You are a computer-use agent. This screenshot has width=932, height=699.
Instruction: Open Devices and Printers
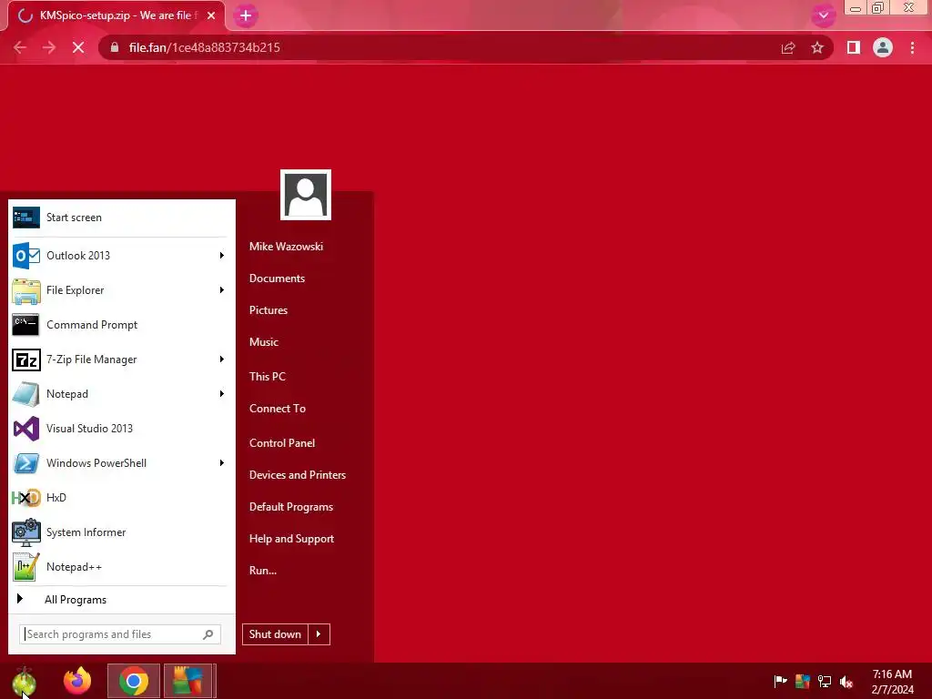[x=298, y=475]
